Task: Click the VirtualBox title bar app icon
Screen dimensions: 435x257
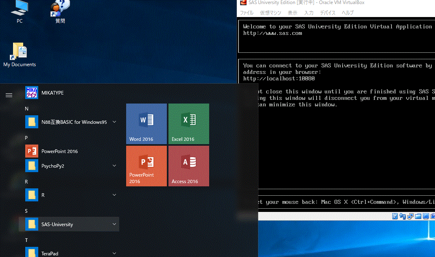Action: point(243,2)
